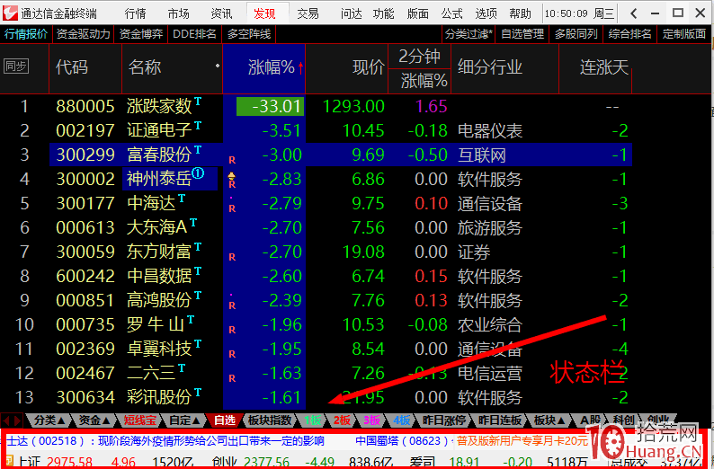
Task: Select the 板块指数 bottom tab
Action: (270, 420)
